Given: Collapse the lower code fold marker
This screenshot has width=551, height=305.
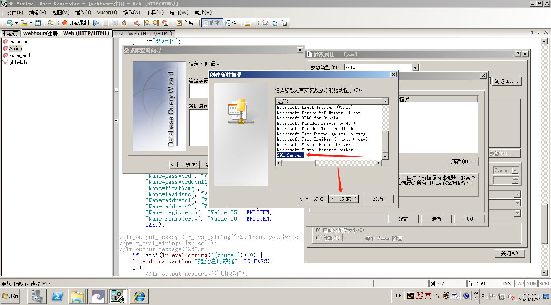Looking at the screenshot, I should [x=116, y=121].
